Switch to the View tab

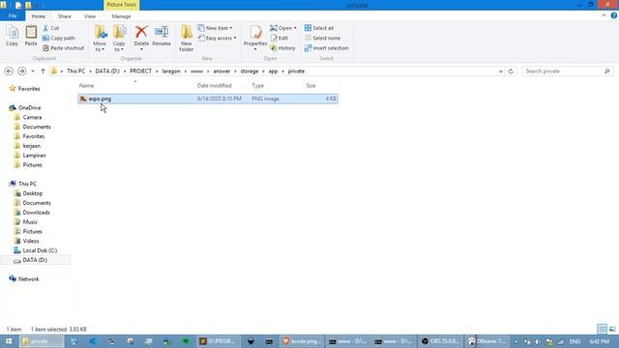coord(90,16)
